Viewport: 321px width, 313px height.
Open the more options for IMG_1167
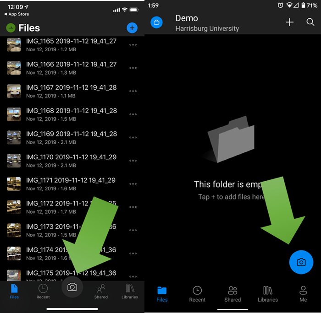click(133, 91)
